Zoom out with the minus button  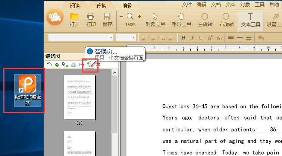(x=121, y=16)
